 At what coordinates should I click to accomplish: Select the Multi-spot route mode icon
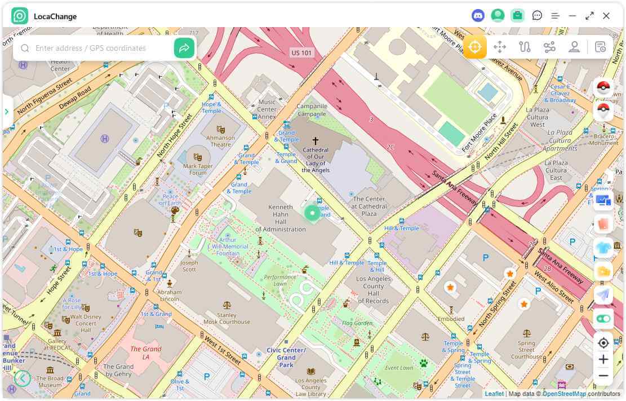(x=549, y=47)
